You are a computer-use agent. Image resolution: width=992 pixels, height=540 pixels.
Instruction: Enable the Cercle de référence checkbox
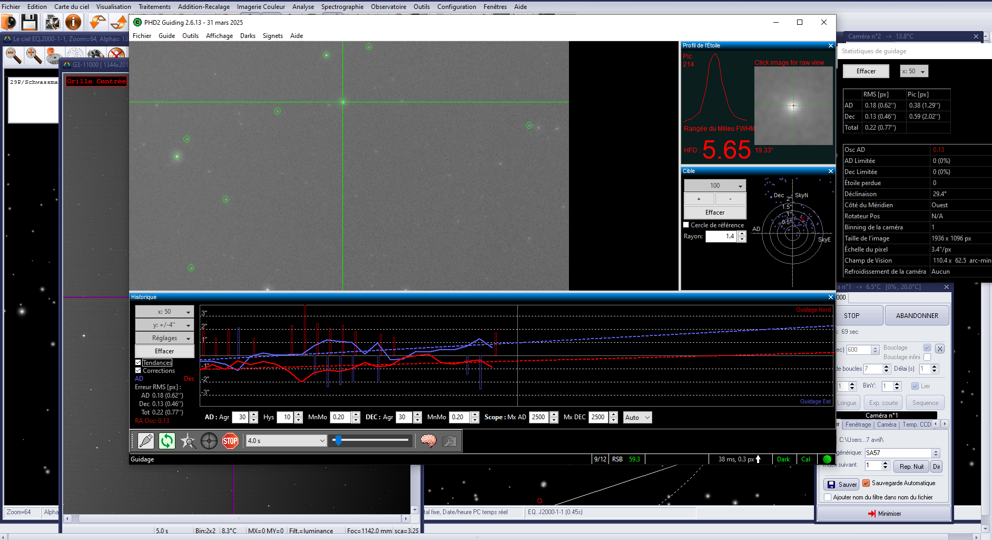click(x=686, y=225)
